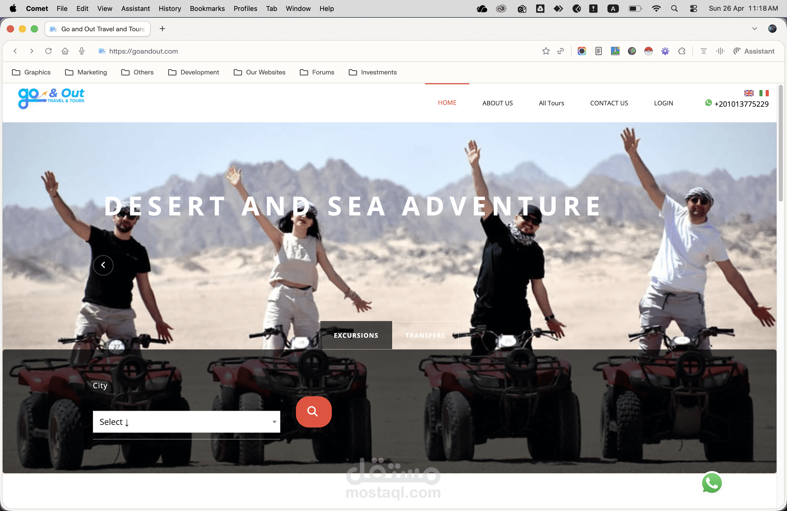Open the ABOUT US page
This screenshot has width=787, height=511.
[x=497, y=103]
